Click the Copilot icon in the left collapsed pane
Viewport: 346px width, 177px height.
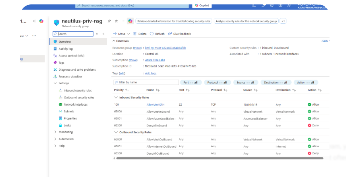click(41, 21)
